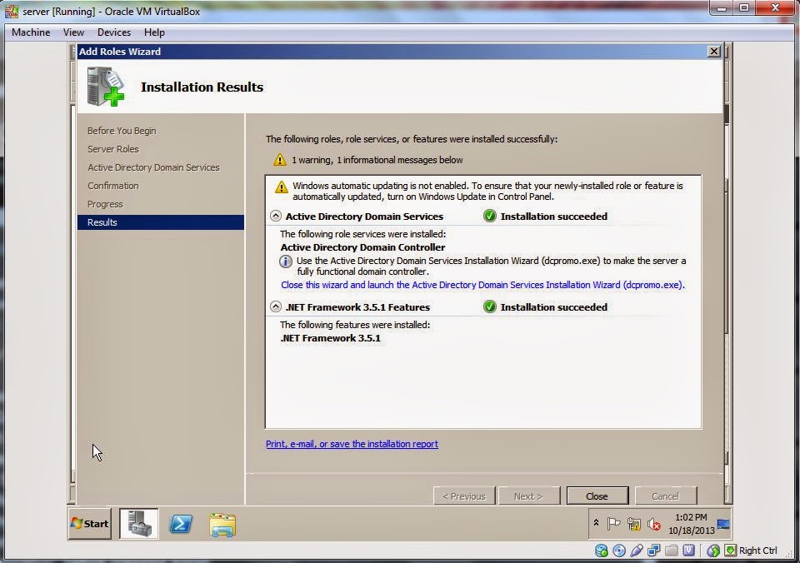Click the VirtualBox optical disc indicator
The width and height of the screenshot is (800, 563).
619,551
